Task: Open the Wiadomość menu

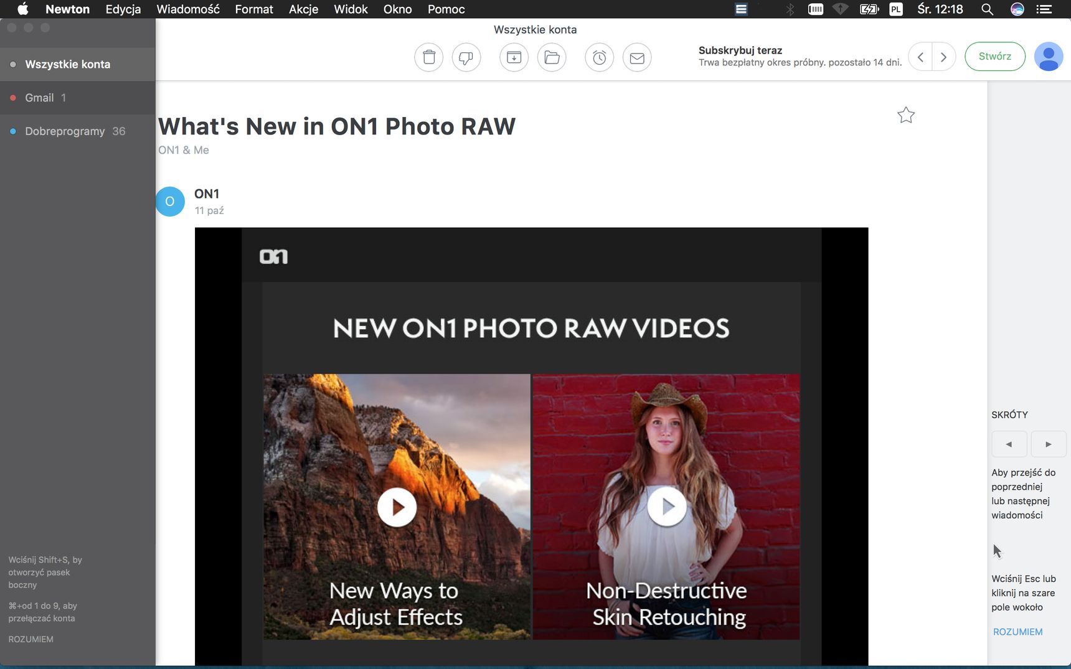Action: tap(188, 9)
